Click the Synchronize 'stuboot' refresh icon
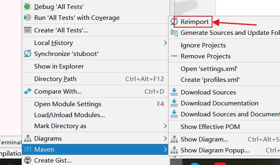 [28, 54]
